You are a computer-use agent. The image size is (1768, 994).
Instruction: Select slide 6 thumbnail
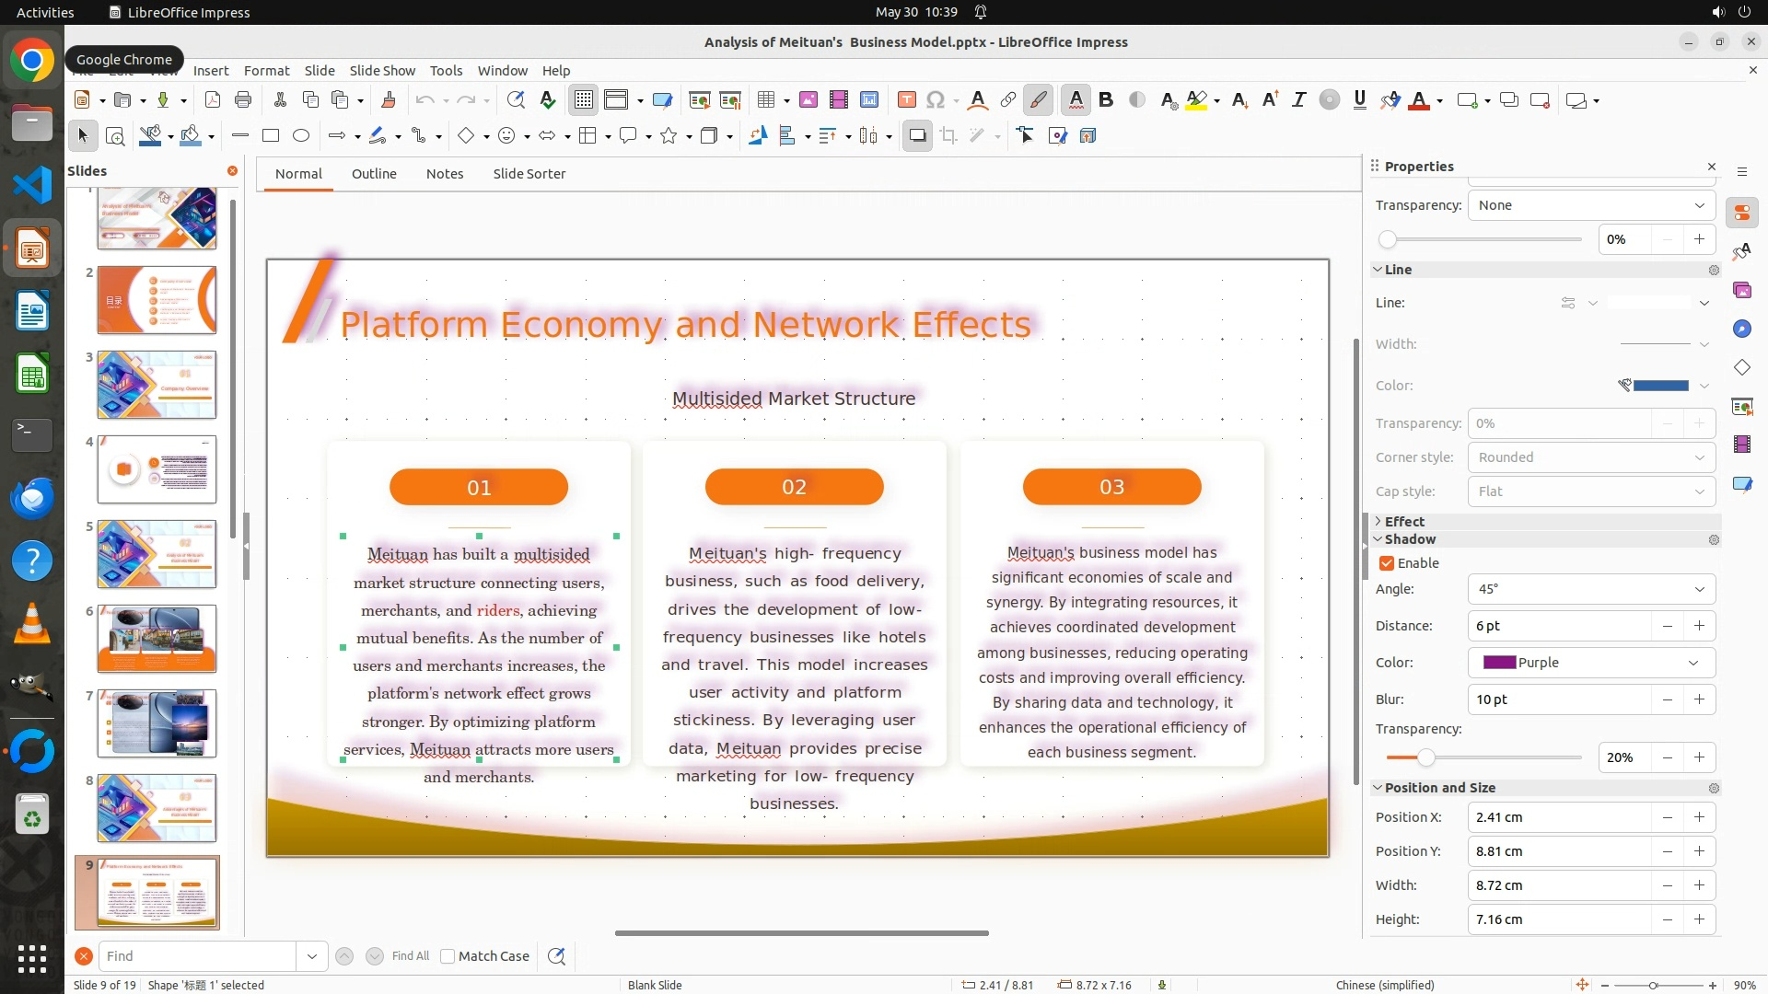click(157, 639)
